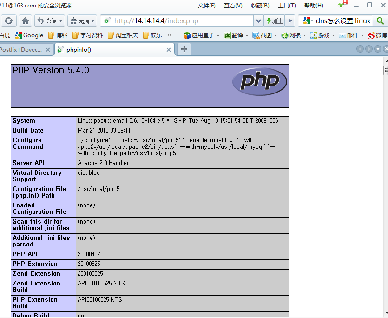
Task: Open the 收藏(B) menu
Action: [x=260, y=6]
